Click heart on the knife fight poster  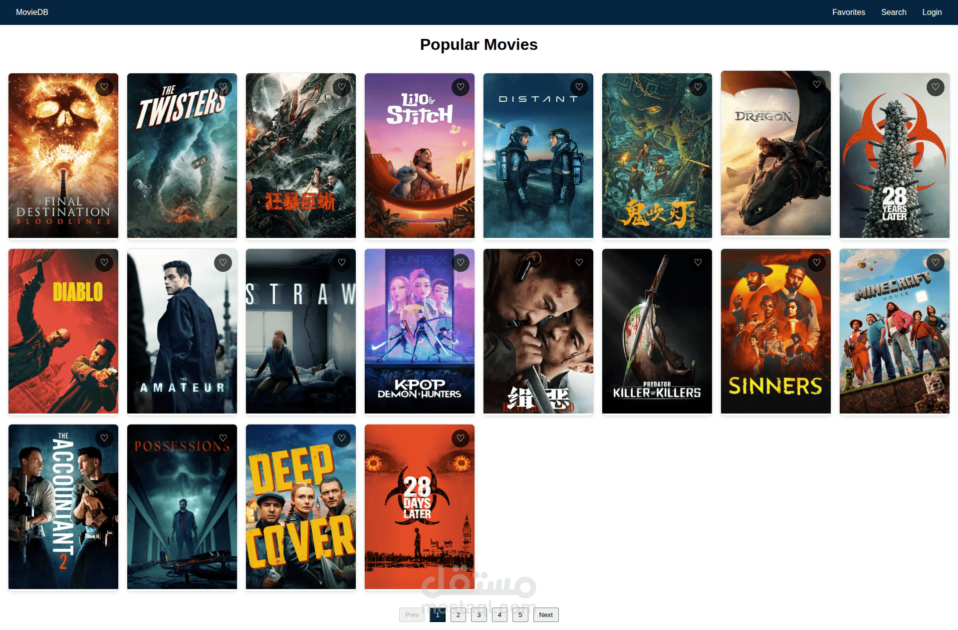pyautogui.click(x=579, y=263)
